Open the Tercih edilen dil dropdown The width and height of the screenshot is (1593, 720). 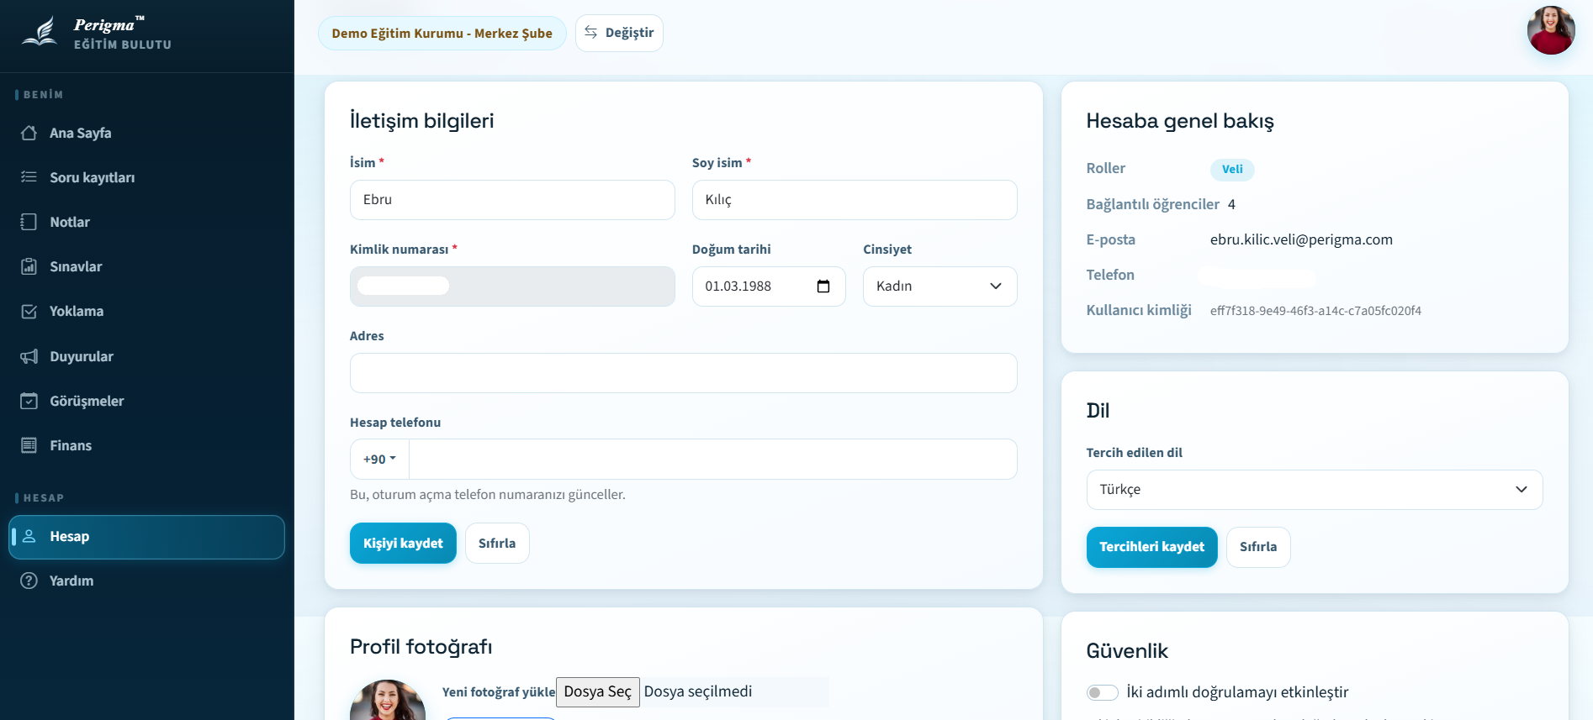coord(1314,490)
